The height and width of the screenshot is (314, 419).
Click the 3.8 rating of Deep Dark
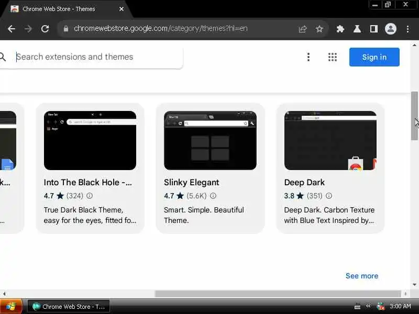pyautogui.click(x=289, y=196)
